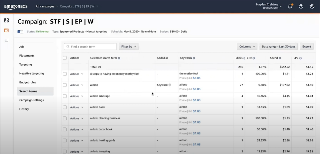The image size is (320, 154).
Task: Click the Spend column info icon
Action: click(x=280, y=58)
